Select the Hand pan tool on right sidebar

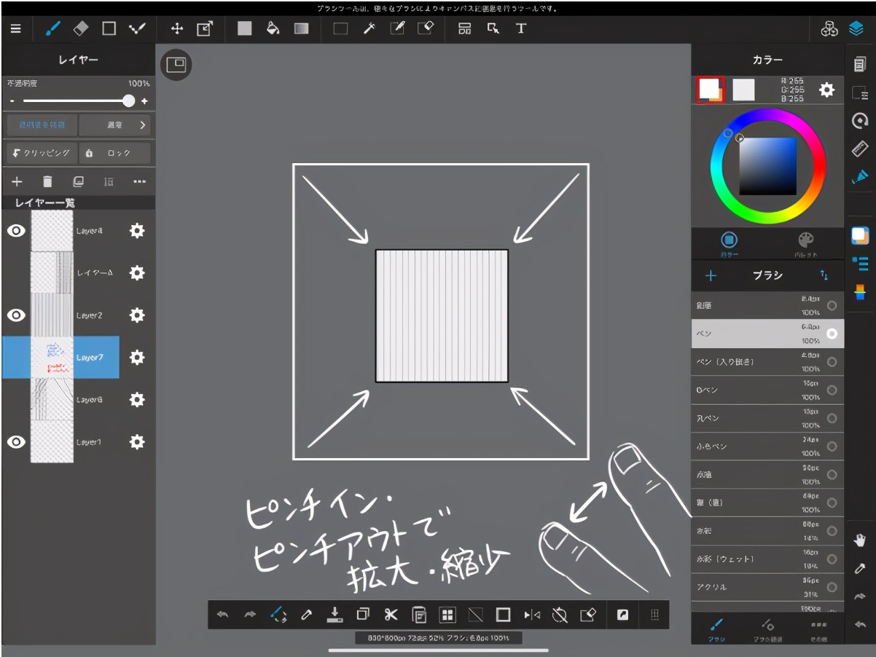click(x=860, y=540)
